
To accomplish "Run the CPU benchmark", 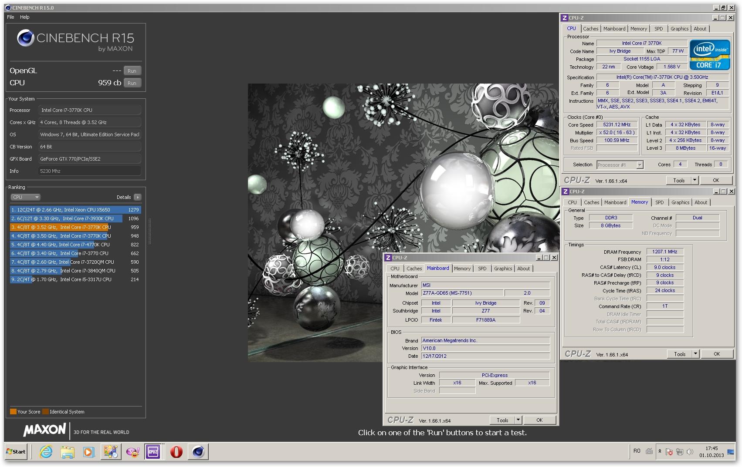I will 132,83.
